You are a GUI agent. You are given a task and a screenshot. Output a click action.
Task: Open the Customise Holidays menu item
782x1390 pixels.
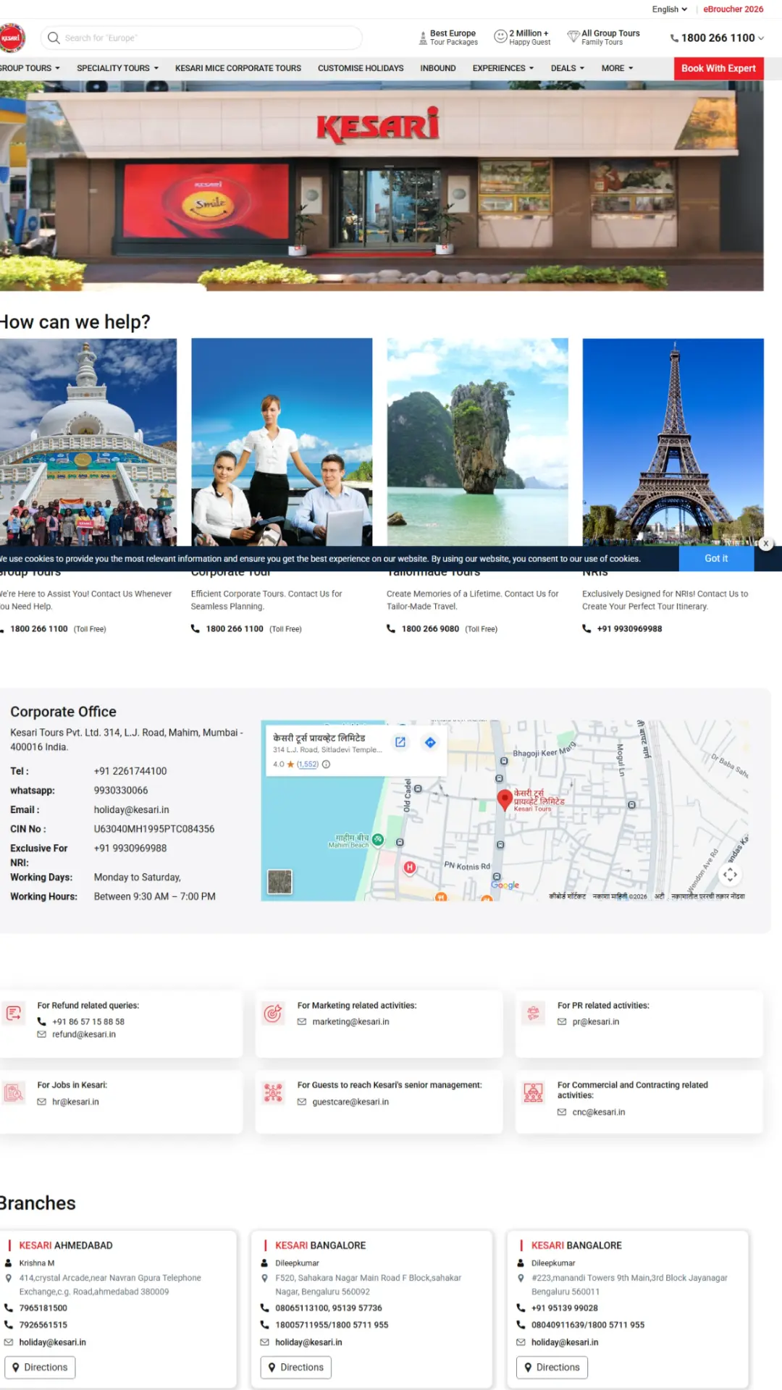(x=361, y=68)
